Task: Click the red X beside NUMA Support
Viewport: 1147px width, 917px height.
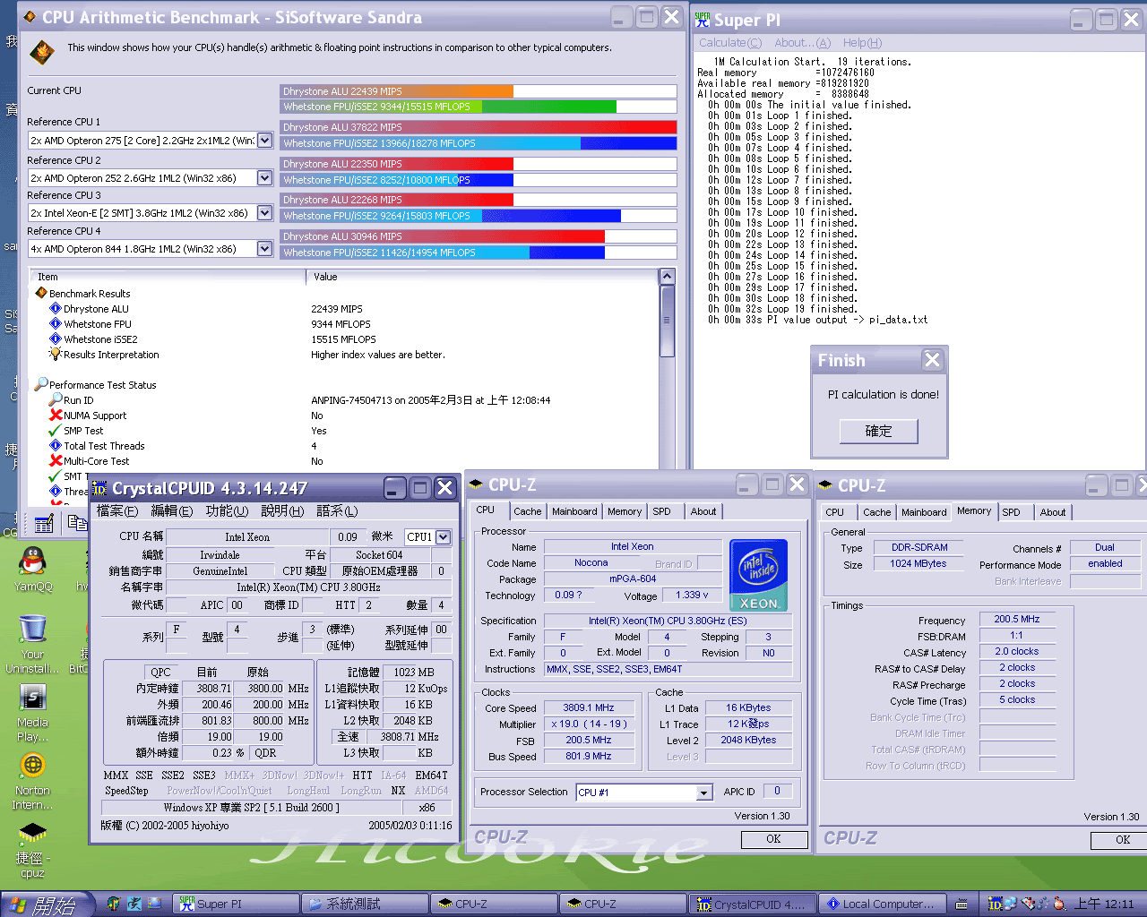Action: point(56,415)
